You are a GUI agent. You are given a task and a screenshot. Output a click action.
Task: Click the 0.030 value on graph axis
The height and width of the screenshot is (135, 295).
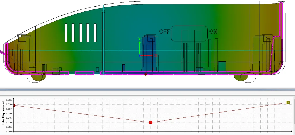9,104
